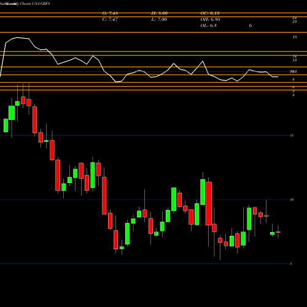Image resolution: width=307 pixels, height=307 pixels.
Task: Click the '15' price axis label
Action: click(x=292, y=136)
